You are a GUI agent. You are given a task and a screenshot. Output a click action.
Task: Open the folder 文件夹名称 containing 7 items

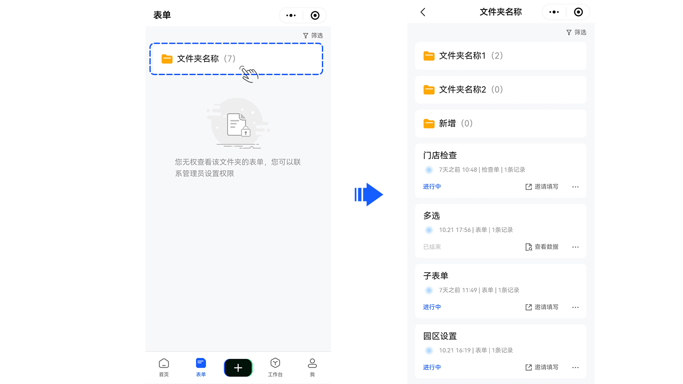[x=205, y=58]
